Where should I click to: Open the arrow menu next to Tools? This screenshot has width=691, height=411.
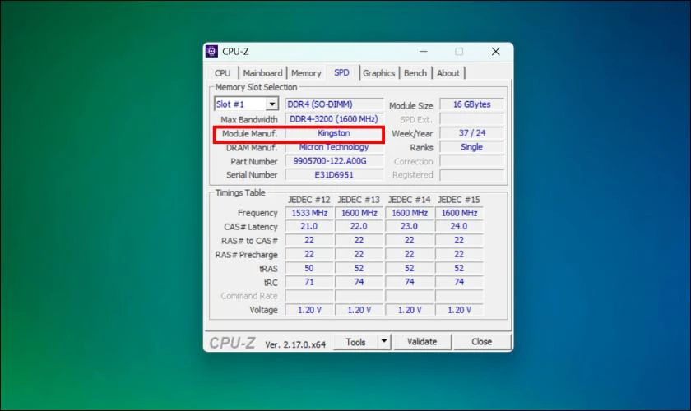pyautogui.click(x=383, y=342)
